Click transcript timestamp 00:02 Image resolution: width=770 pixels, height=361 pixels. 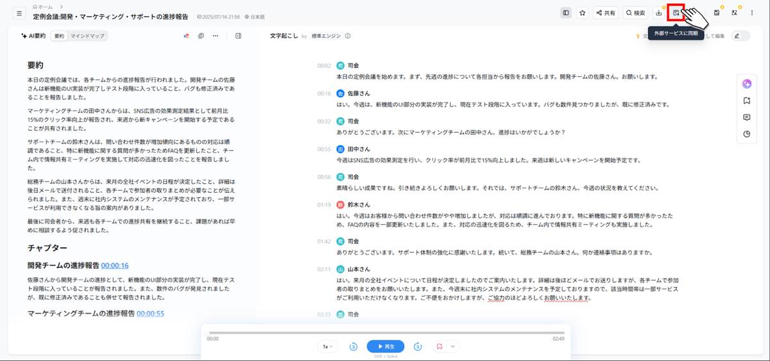click(x=324, y=65)
